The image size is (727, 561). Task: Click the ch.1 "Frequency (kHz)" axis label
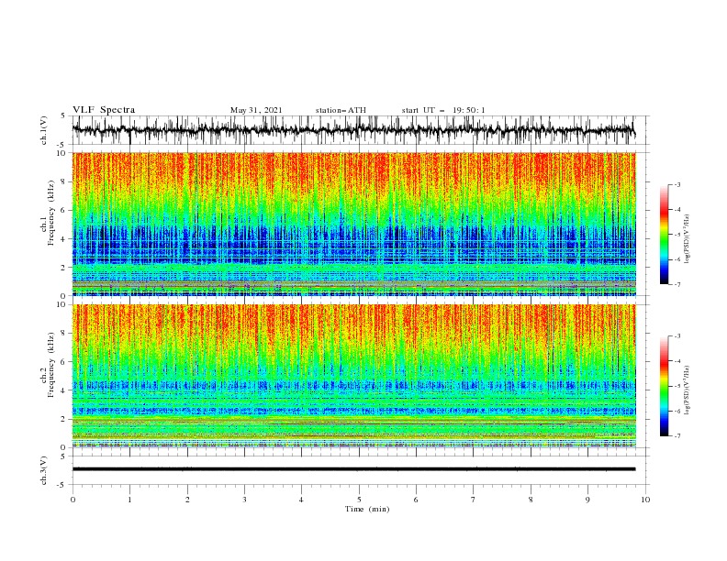pos(50,213)
